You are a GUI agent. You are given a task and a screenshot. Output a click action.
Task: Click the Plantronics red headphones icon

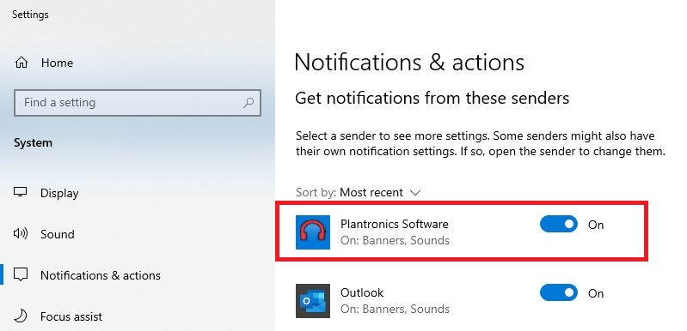(313, 232)
